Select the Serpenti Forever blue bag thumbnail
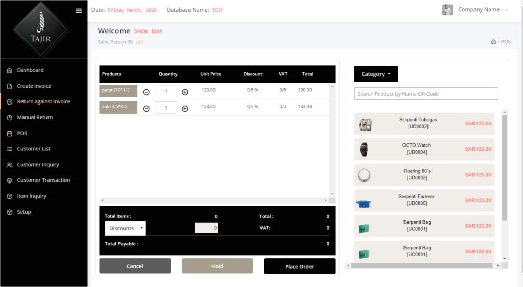 [364, 204]
